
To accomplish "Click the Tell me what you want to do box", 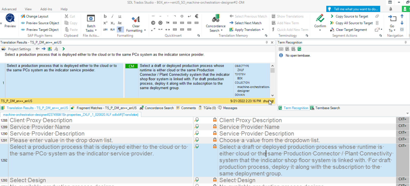I will tap(353, 9).
